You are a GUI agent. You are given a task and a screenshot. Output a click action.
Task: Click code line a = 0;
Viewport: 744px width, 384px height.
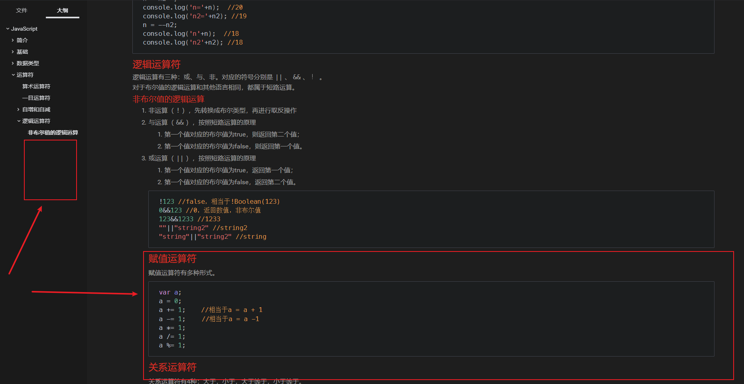pyautogui.click(x=170, y=301)
